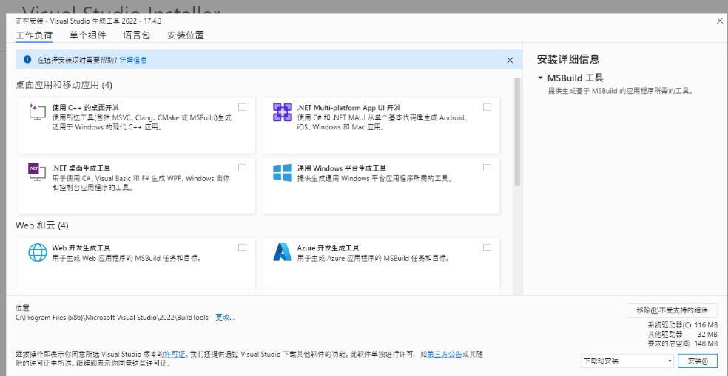
Task: Click the 更改... location link
Action: point(225,318)
